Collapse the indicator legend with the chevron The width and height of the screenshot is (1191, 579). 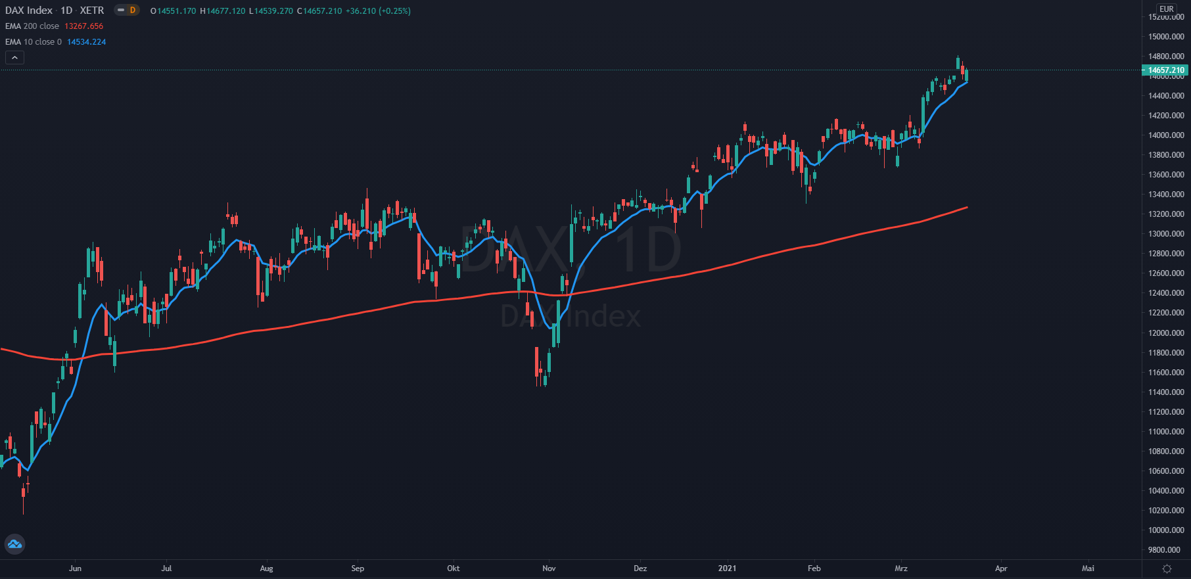pos(14,58)
